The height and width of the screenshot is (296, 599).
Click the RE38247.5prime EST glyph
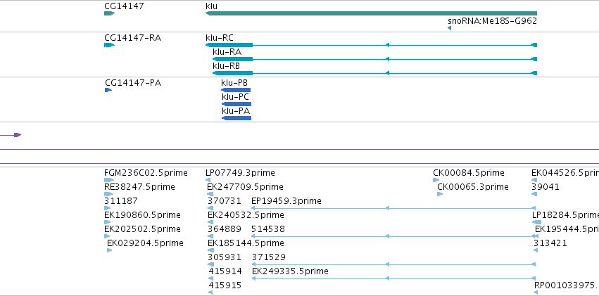pos(108,194)
